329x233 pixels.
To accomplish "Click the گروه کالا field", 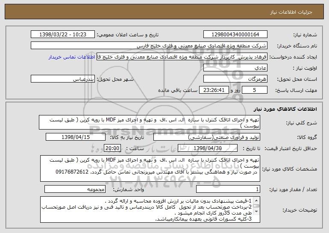I will [x=207, y=137].
